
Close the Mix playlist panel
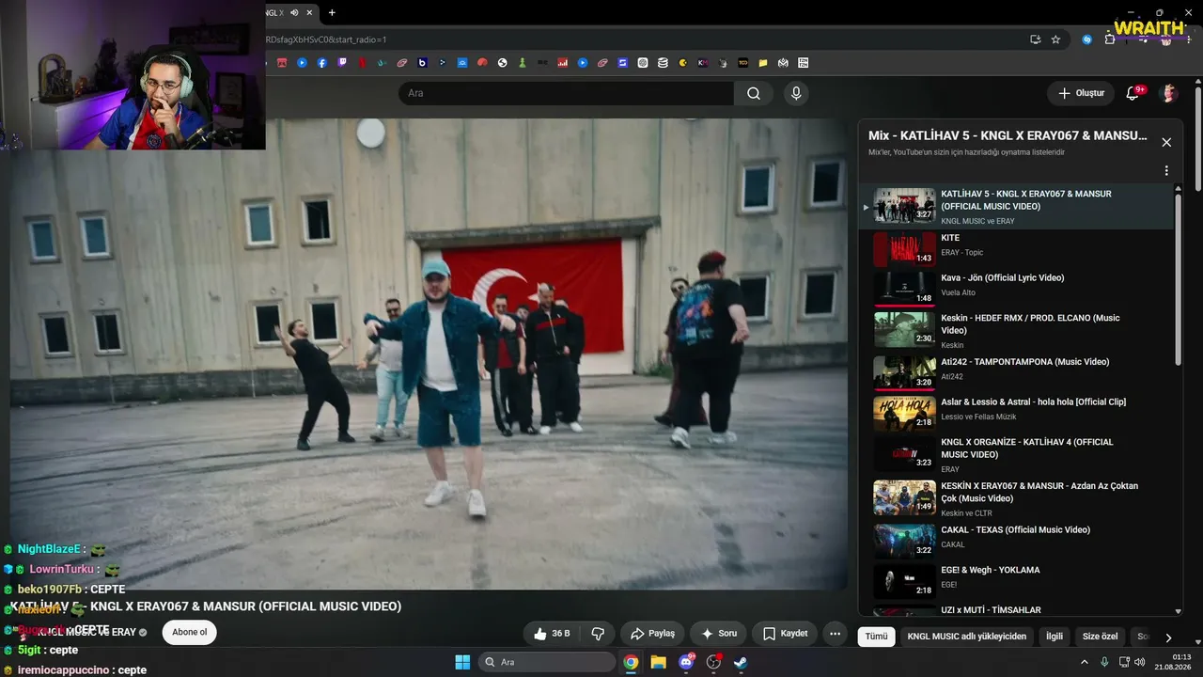1166,142
